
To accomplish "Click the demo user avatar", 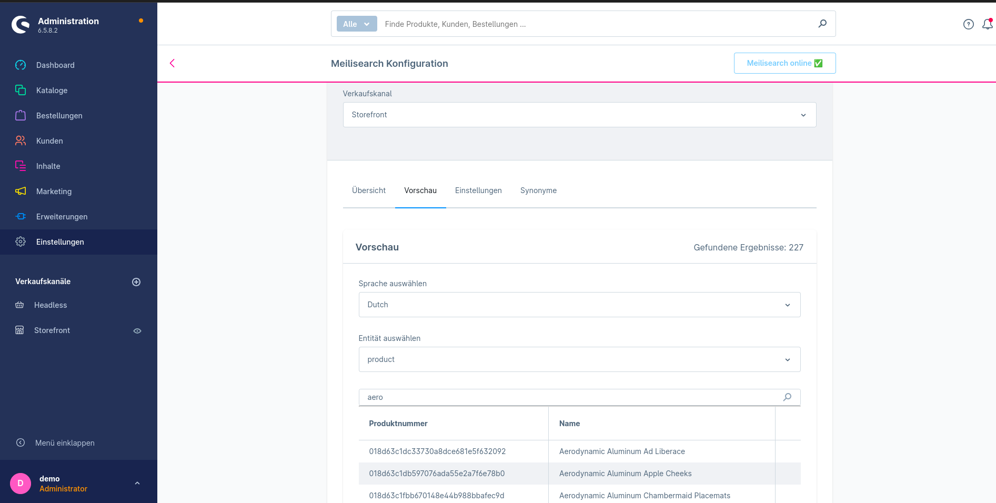I will 21,483.
